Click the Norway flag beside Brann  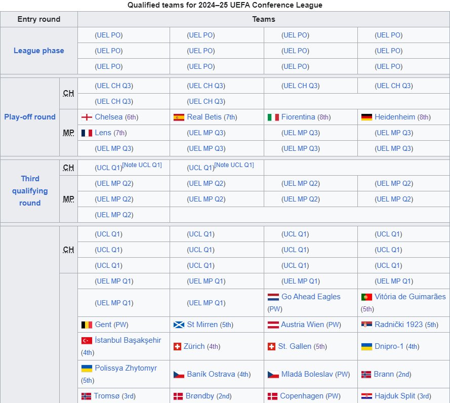click(x=366, y=374)
